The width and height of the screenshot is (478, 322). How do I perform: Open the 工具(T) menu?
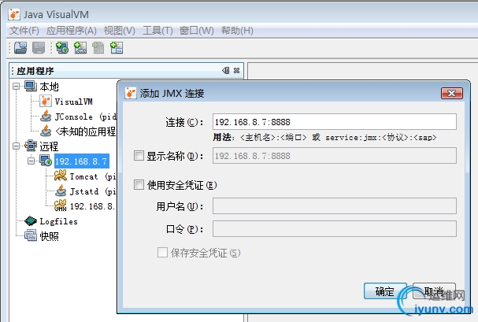(x=157, y=31)
